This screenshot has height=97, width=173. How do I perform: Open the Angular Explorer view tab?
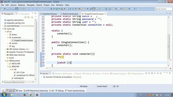pos(118,74)
